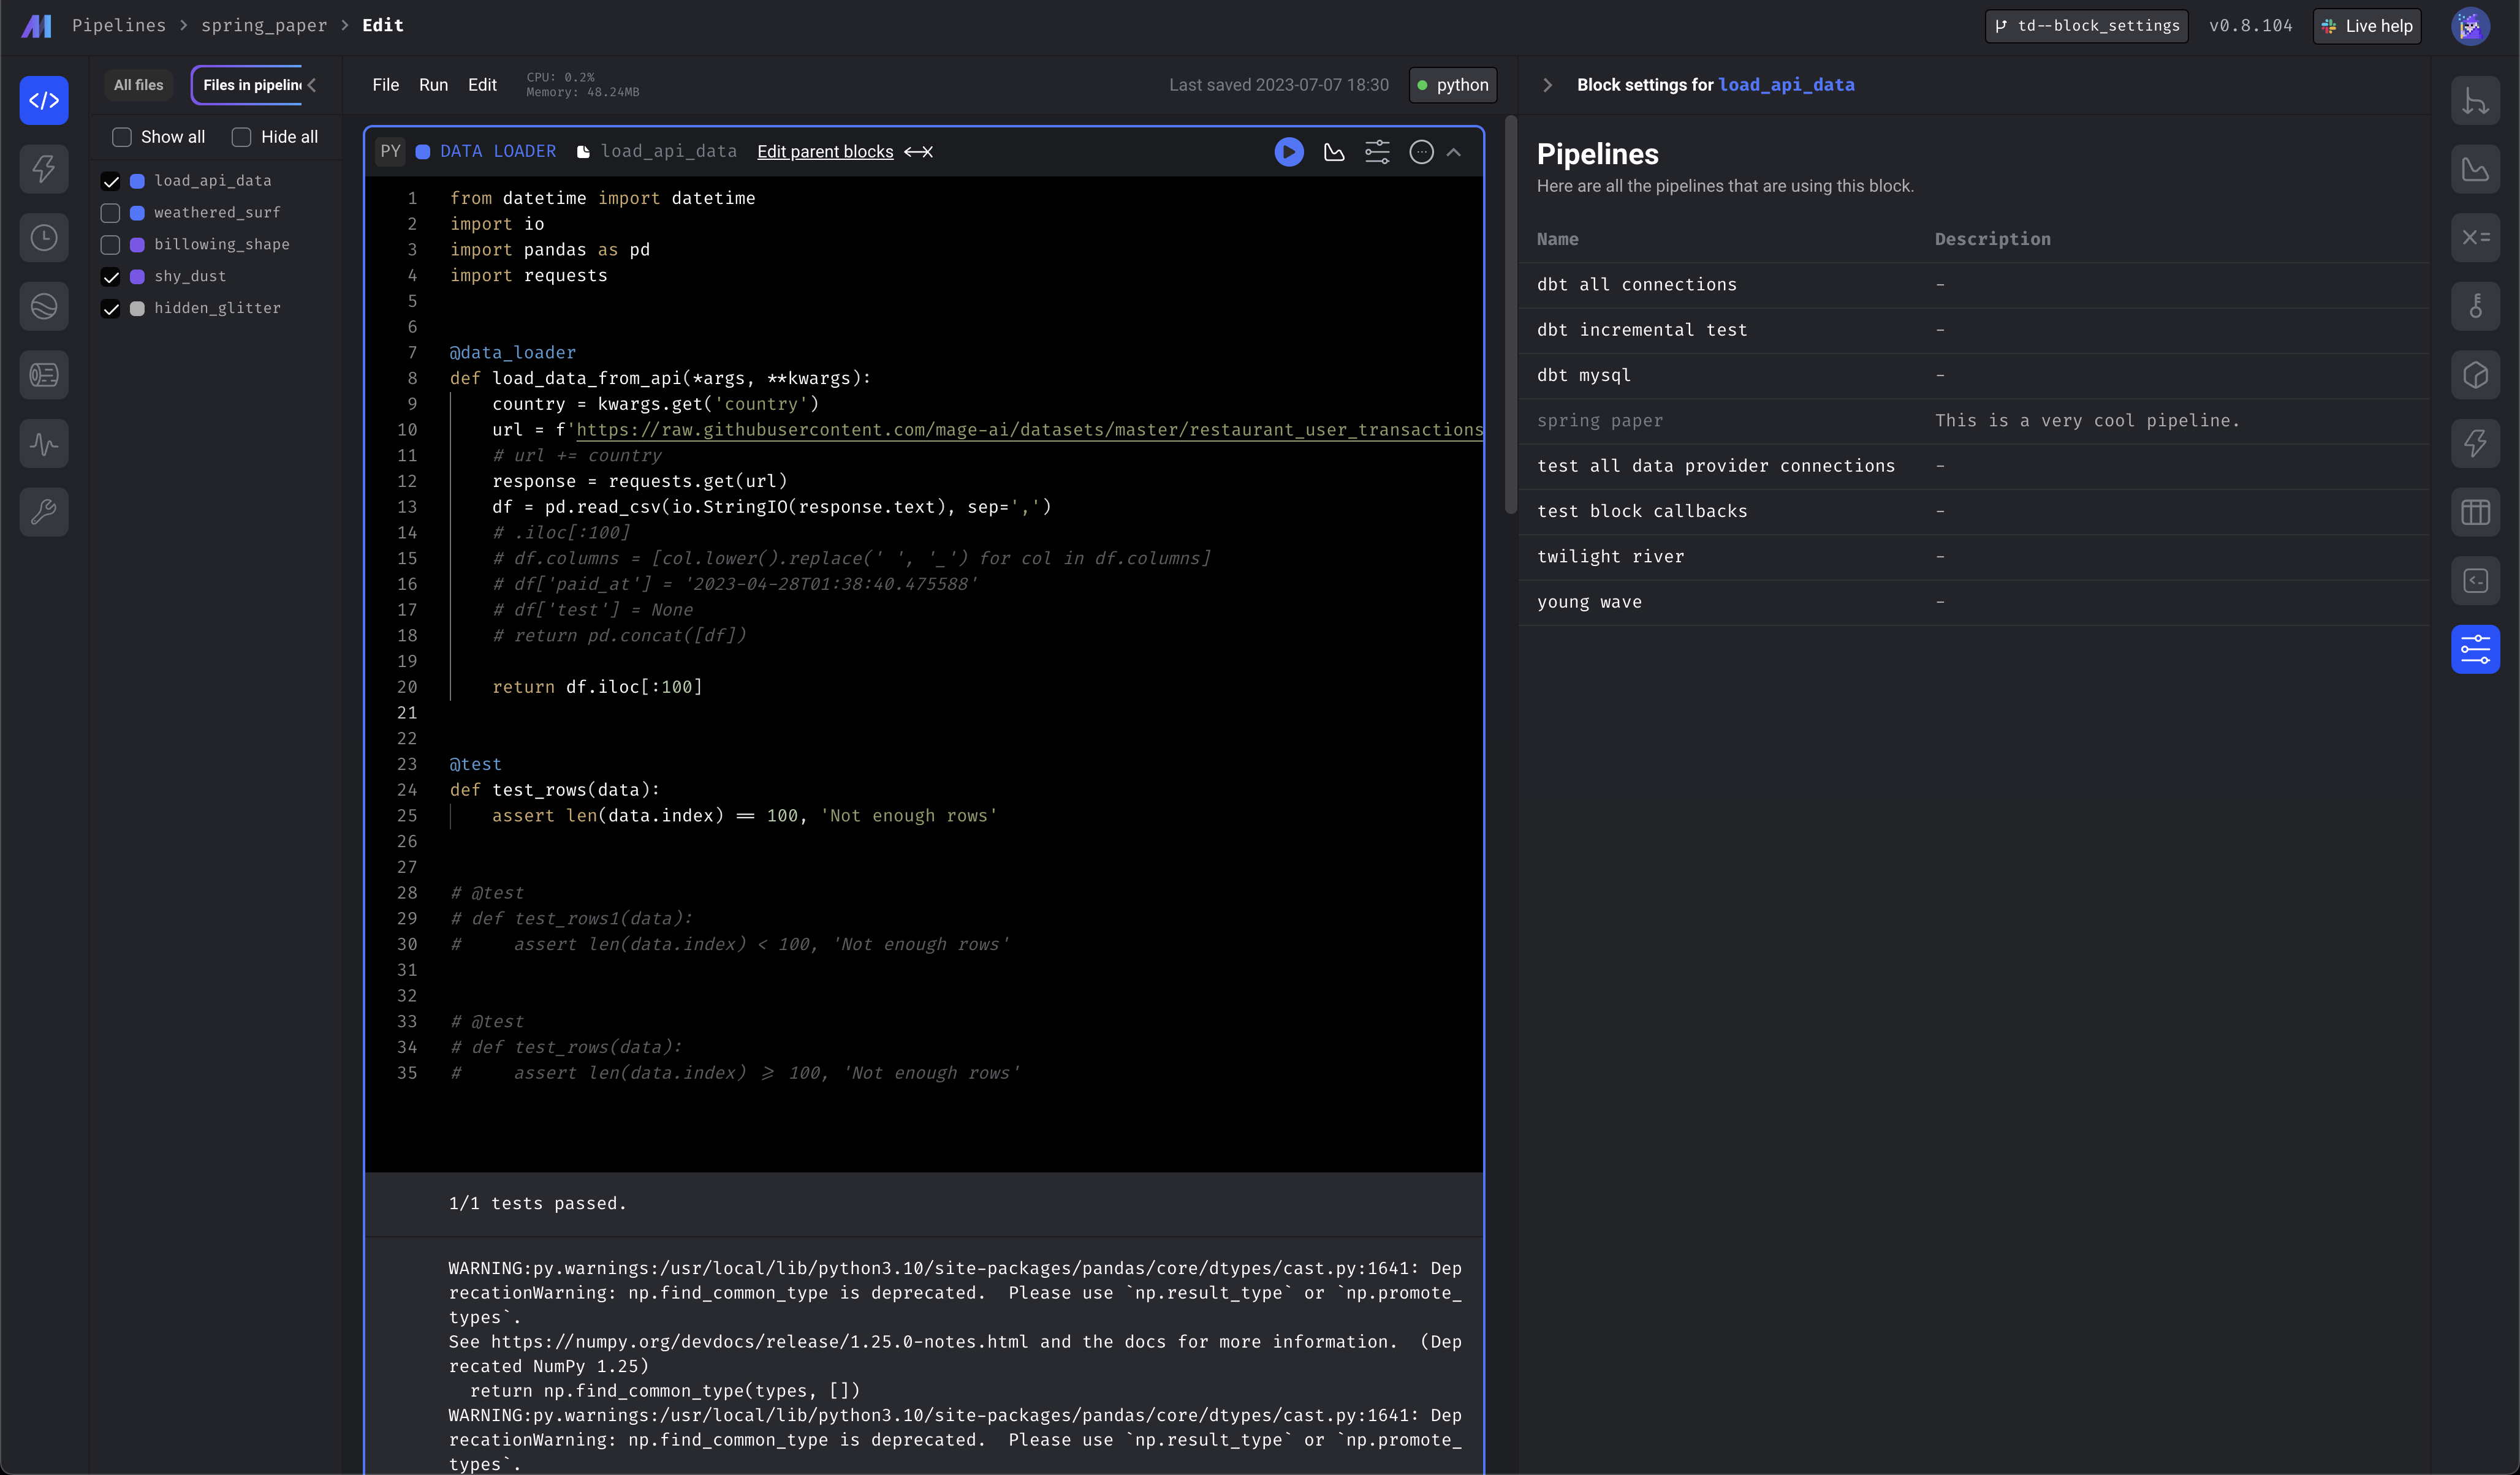Show the dependency tree icon in the right sidebar
Screen dimensions: 2520x1475
(2475, 100)
